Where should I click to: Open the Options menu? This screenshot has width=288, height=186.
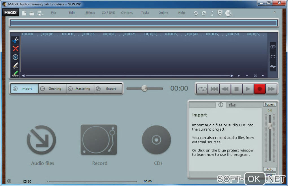click(127, 13)
